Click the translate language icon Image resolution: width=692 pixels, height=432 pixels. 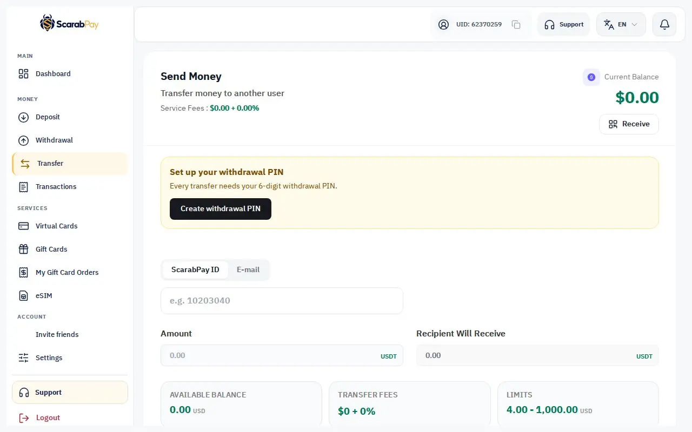[609, 24]
